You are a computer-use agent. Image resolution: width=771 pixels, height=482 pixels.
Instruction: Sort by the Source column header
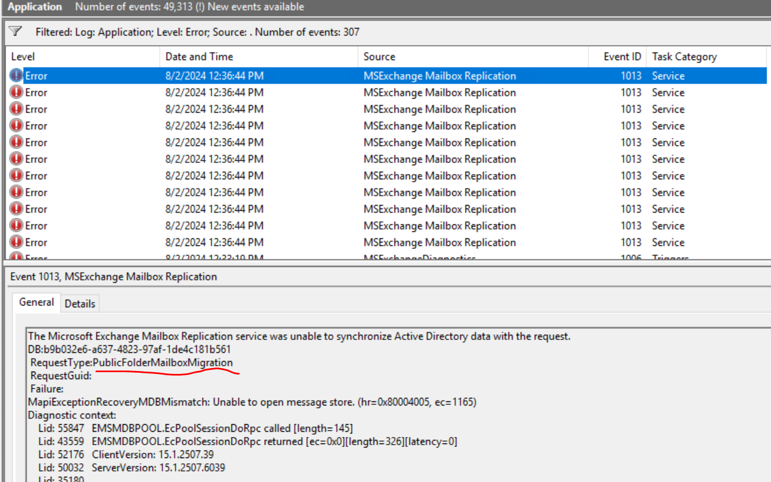click(379, 57)
